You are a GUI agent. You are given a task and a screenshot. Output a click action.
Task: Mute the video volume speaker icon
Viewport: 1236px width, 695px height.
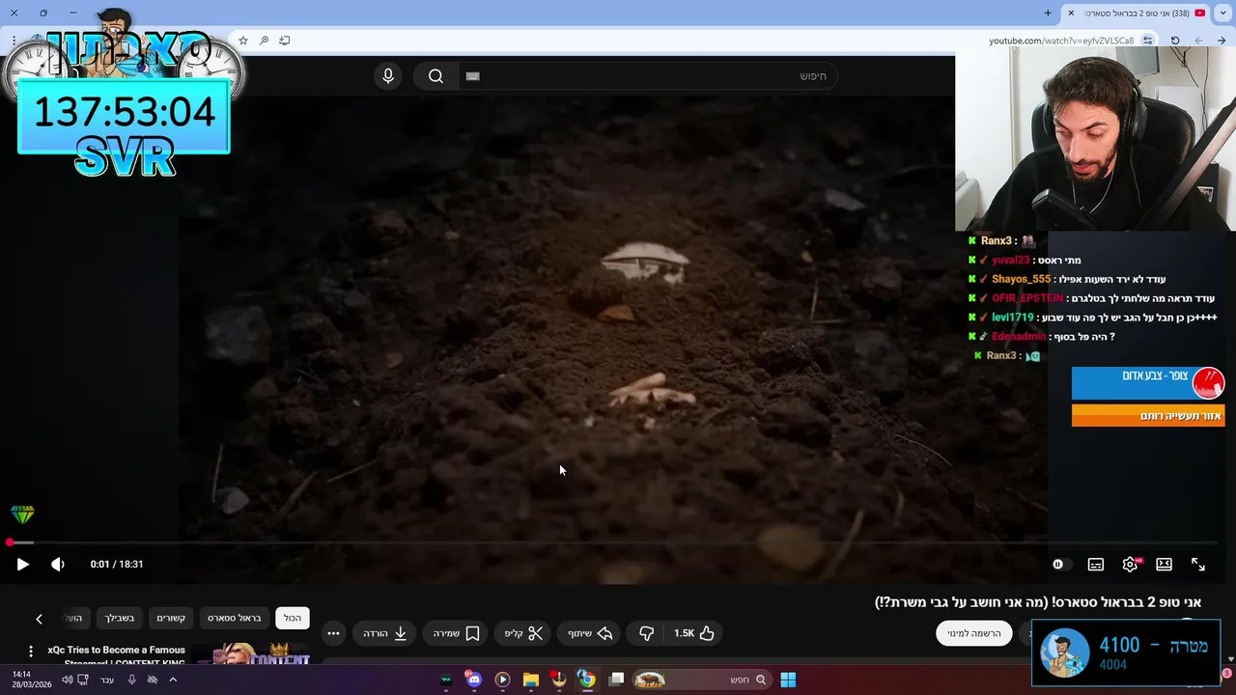pos(58,565)
